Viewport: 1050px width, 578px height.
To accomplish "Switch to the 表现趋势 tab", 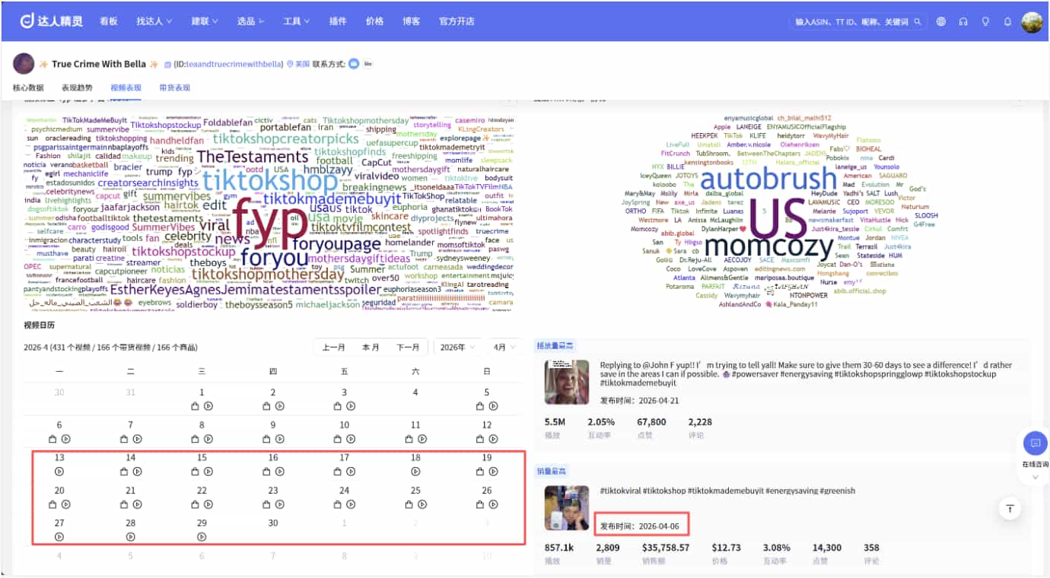I will click(x=77, y=88).
